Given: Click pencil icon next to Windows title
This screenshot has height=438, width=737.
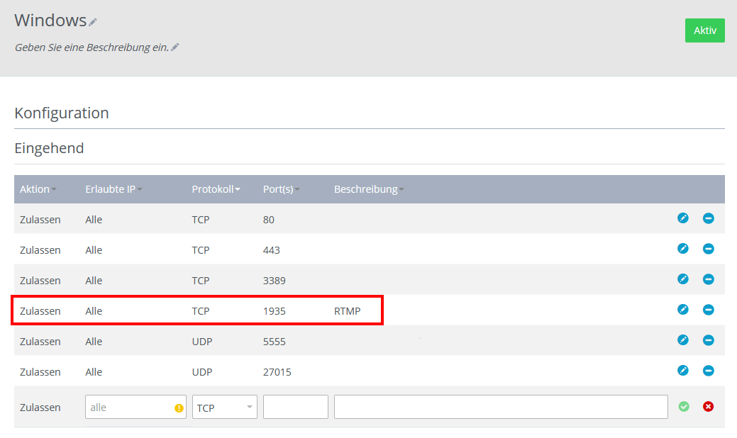Looking at the screenshot, I should pyautogui.click(x=93, y=22).
